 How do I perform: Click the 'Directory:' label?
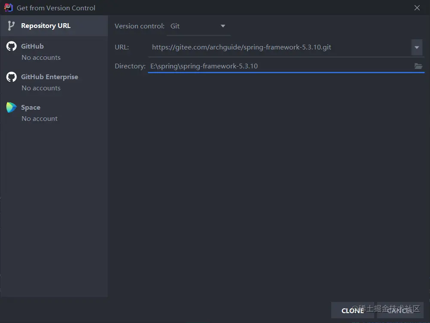[x=130, y=66]
